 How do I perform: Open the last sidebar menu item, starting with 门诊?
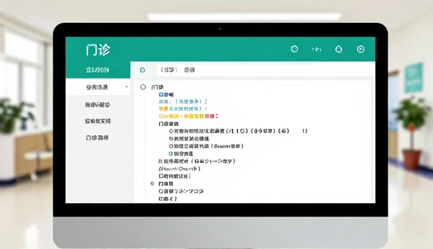tap(97, 137)
